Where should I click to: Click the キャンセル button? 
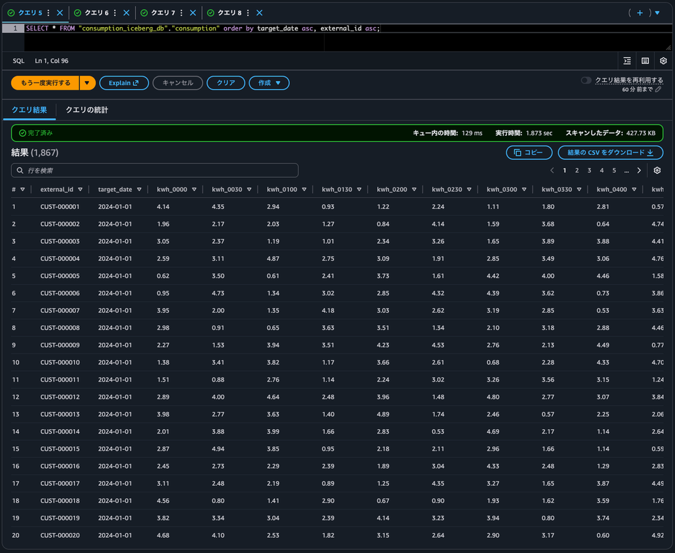click(x=178, y=83)
